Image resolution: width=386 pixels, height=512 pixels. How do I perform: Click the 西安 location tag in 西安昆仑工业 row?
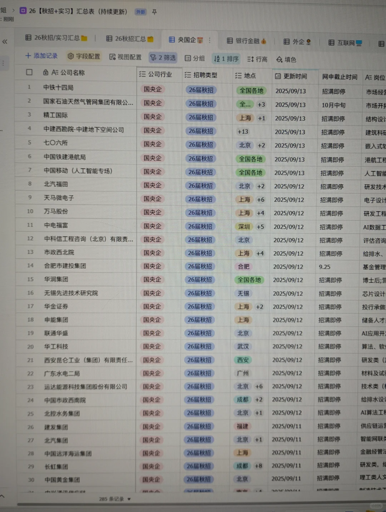click(243, 360)
